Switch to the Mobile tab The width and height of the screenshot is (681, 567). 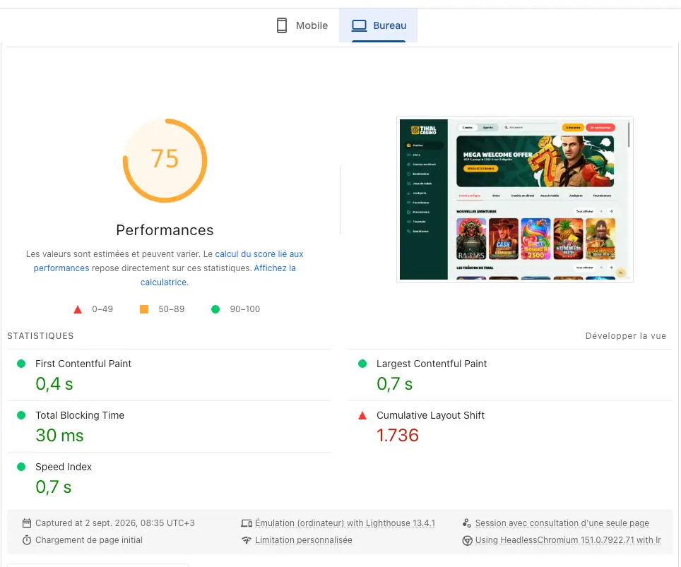302,25
